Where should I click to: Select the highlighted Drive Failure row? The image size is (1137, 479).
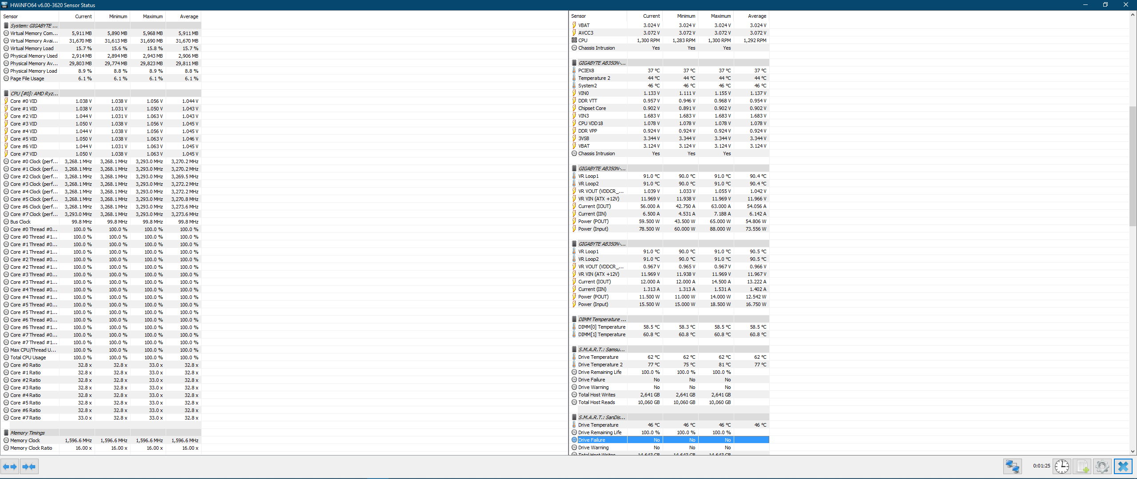point(592,440)
